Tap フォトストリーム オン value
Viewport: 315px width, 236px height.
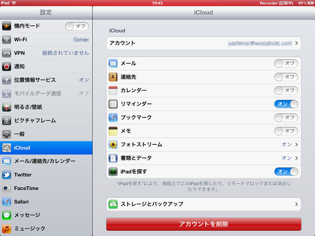(287, 145)
